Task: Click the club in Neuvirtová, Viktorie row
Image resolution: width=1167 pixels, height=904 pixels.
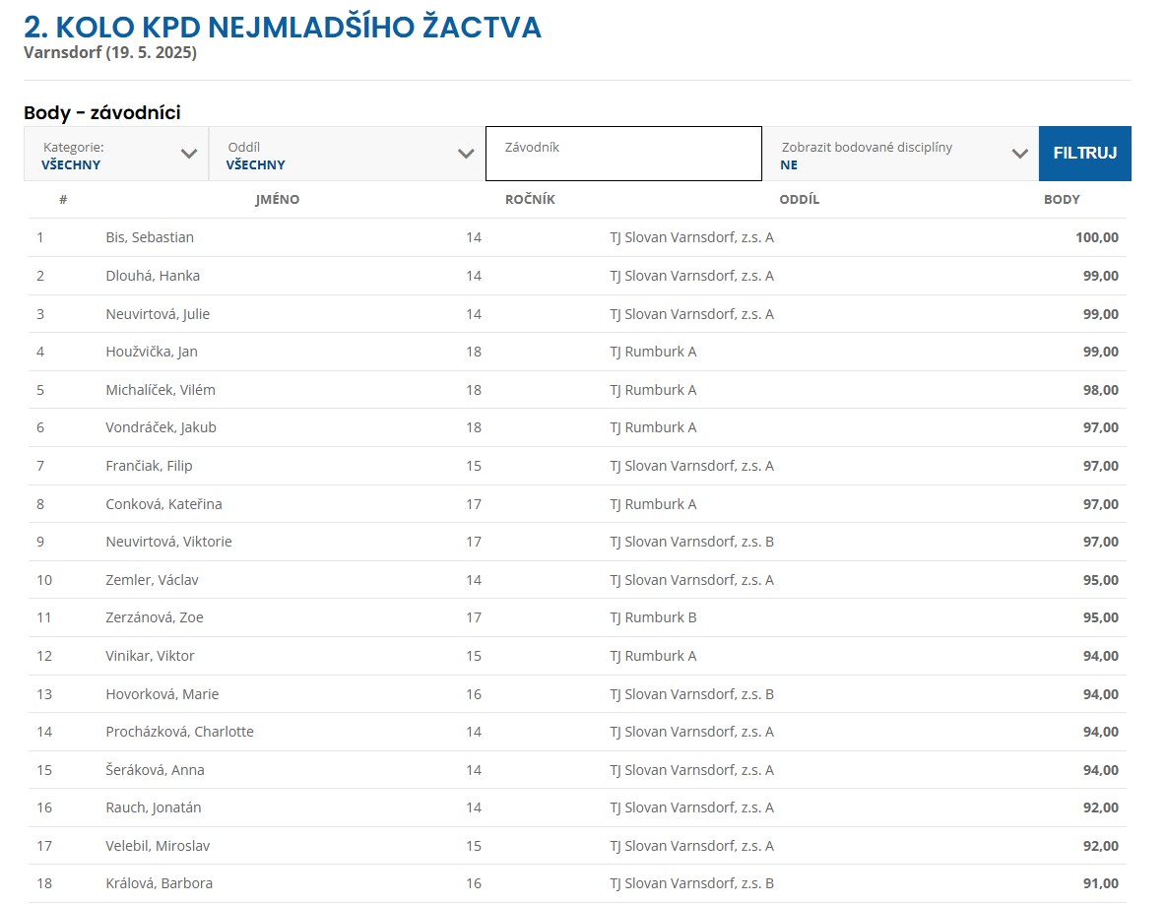Action: coord(692,542)
